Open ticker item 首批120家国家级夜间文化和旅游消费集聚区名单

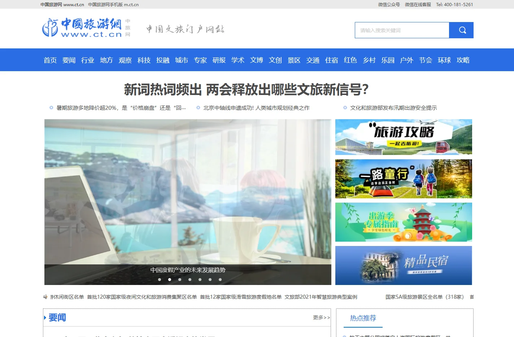coord(142,297)
